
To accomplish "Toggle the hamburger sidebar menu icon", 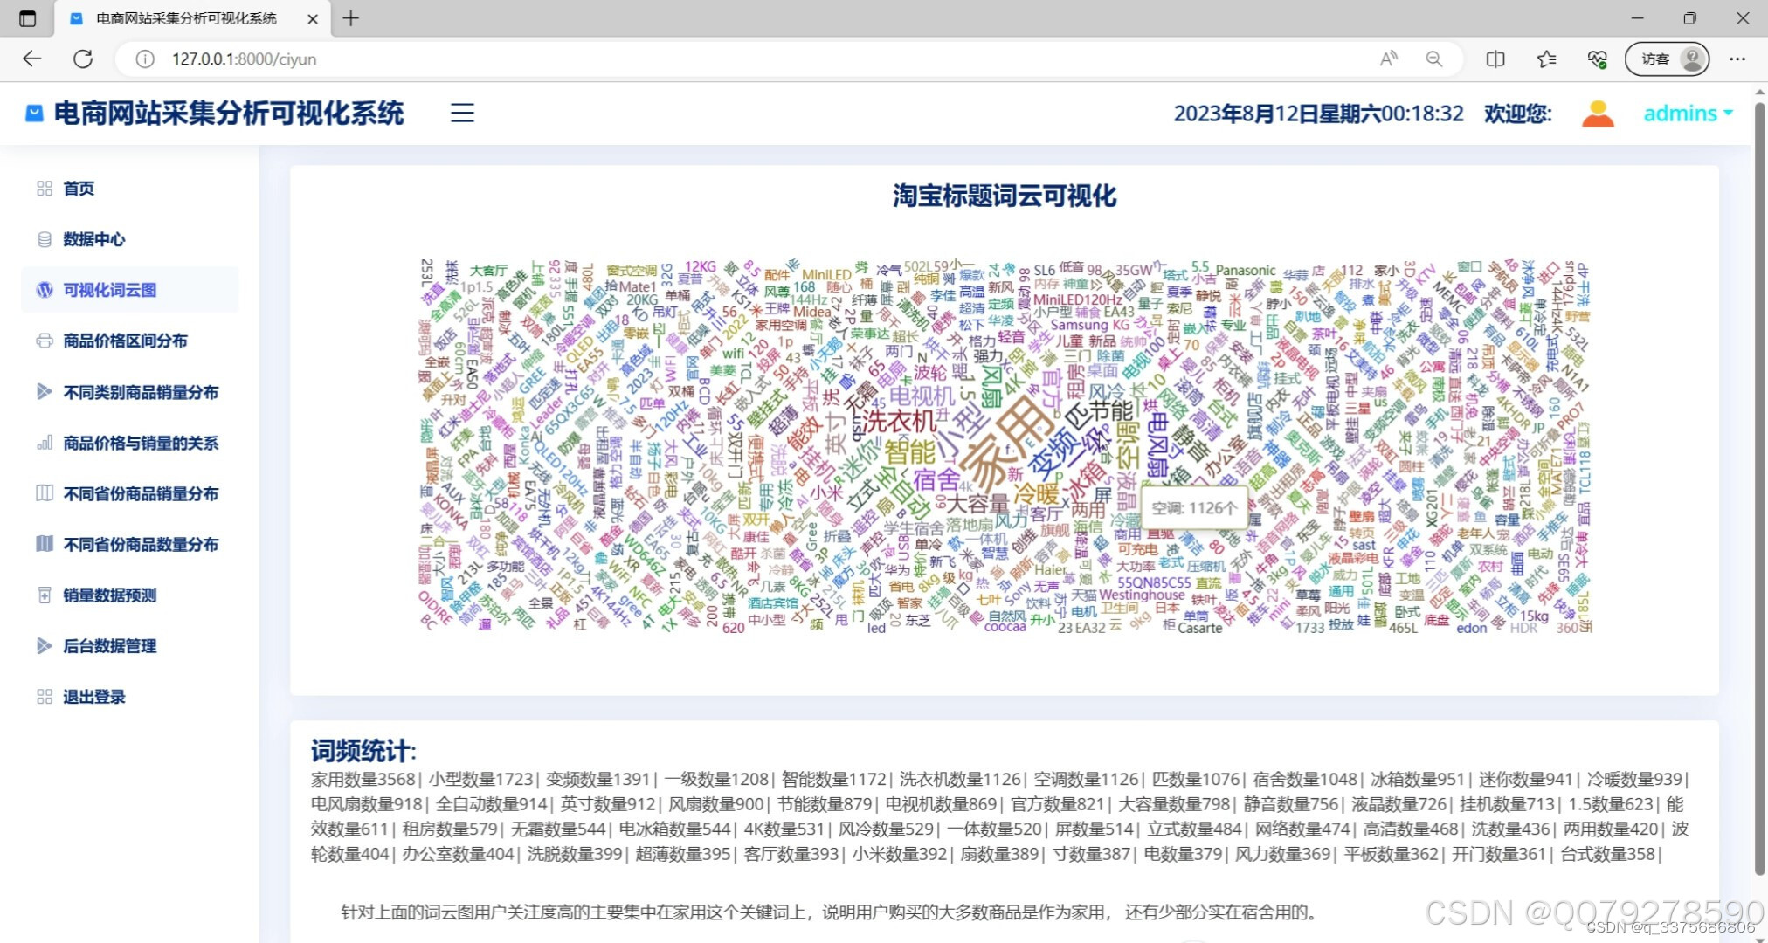I will pyautogui.click(x=462, y=113).
